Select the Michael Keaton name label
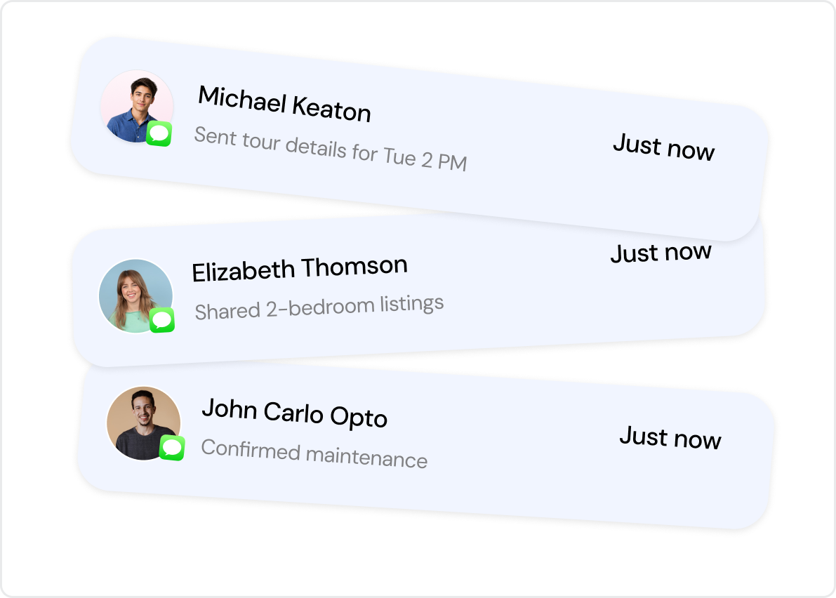The width and height of the screenshot is (836, 598). point(284,104)
